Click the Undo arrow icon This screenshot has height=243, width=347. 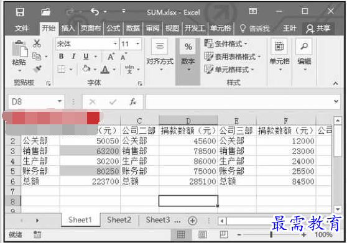click(x=95, y=11)
